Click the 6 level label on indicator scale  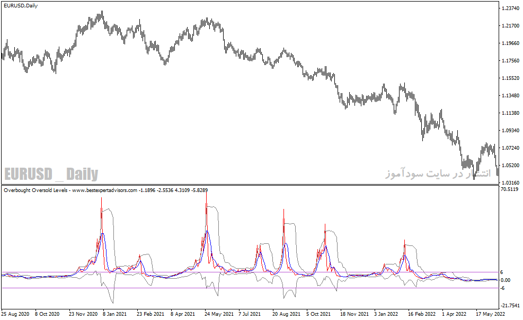coord(502,272)
